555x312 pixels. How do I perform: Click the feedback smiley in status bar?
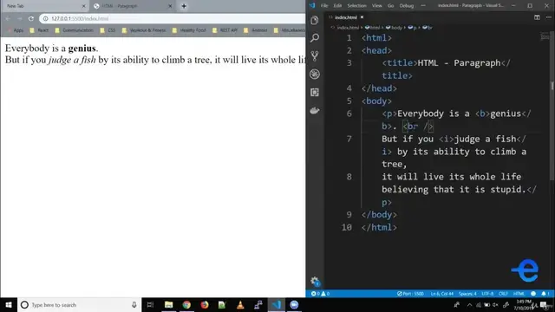point(533,294)
